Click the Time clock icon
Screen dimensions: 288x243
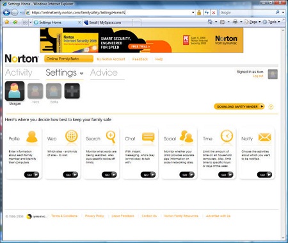click(227, 136)
